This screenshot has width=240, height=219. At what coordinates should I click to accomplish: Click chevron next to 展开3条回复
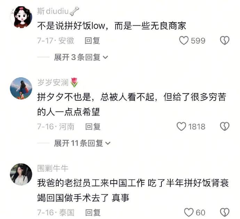105,57
